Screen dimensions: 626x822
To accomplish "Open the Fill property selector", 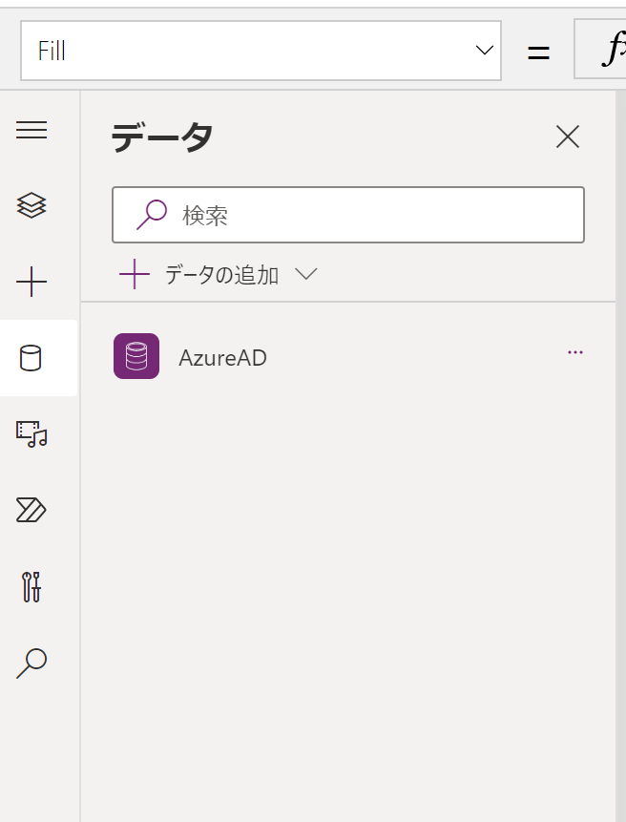I will 248,51.
